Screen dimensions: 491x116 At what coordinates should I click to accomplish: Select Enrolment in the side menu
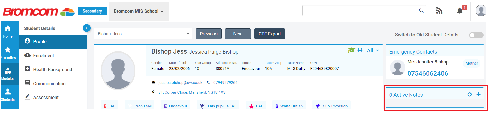[x=44, y=56]
